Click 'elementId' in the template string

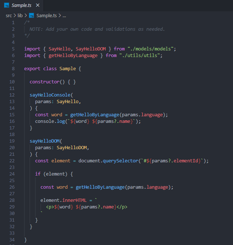coord(186,161)
